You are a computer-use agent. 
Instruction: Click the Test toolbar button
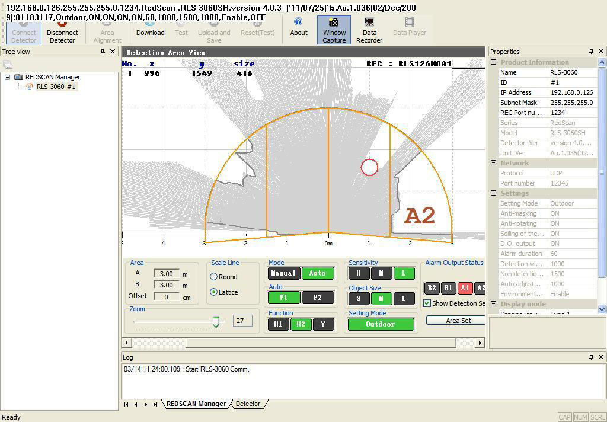tap(181, 29)
